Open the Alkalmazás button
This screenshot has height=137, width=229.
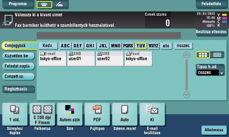click(214, 130)
